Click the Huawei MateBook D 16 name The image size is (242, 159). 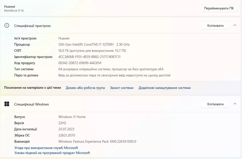pos(14,8)
